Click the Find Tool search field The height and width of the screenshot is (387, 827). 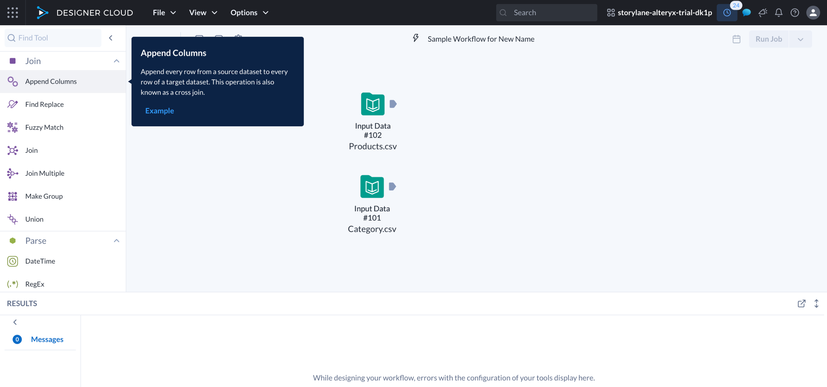click(53, 38)
